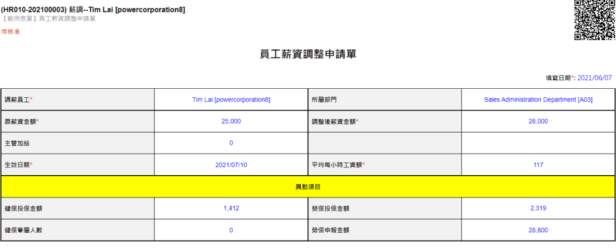Click the 員工薪資調整申請單 main heading
Viewport: 616px width, 249px height.
(x=308, y=55)
